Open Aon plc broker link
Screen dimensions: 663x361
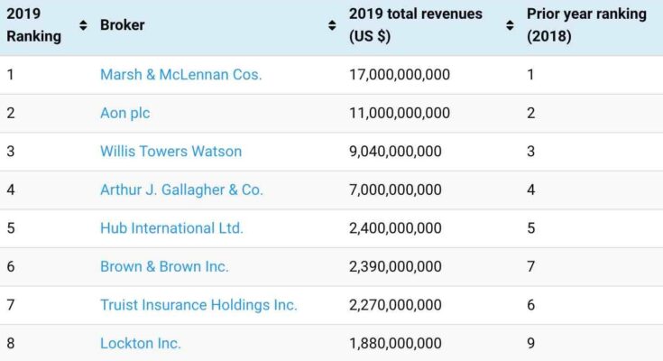coord(125,113)
